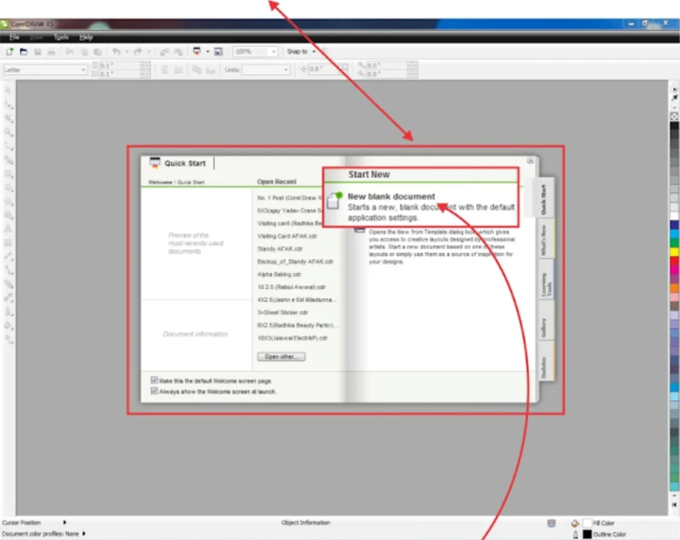Click the Application launcher icon
680x540 pixels.
(x=197, y=52)
